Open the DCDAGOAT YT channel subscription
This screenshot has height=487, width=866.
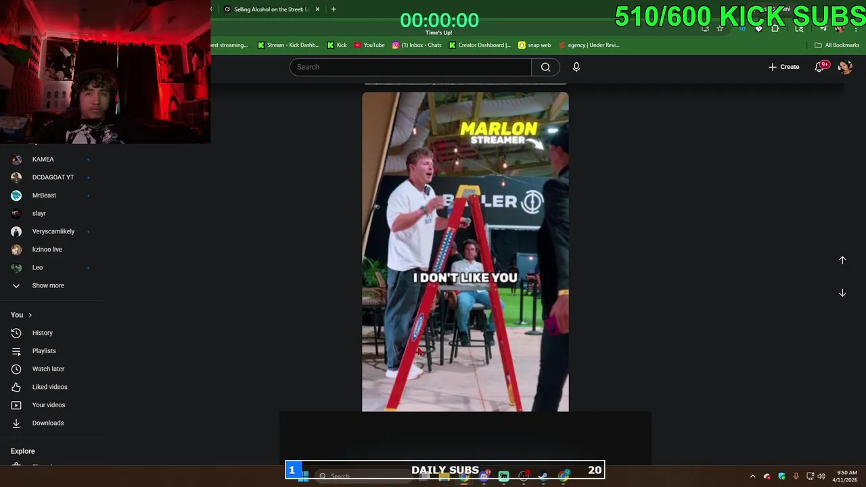click(51, 177)
